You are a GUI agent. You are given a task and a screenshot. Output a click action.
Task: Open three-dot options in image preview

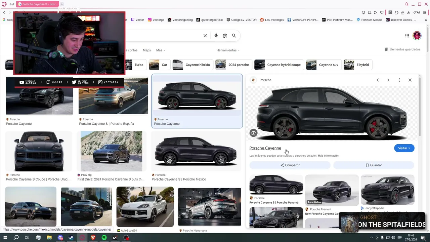pos(399,80)
